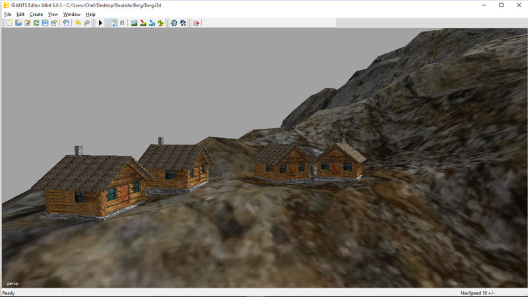This screenshot has width=528, height=297.
Task: Select the terrain sculpt mode icon
Action: pyautogui.click(x=134, y=23)
